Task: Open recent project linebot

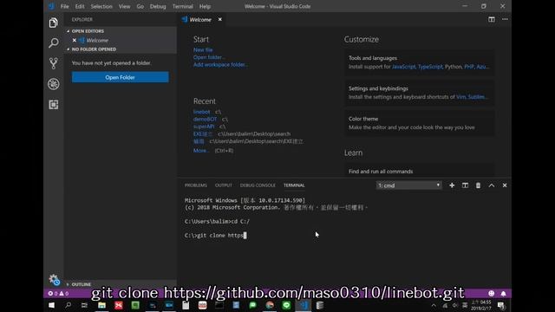Action: 201,112
